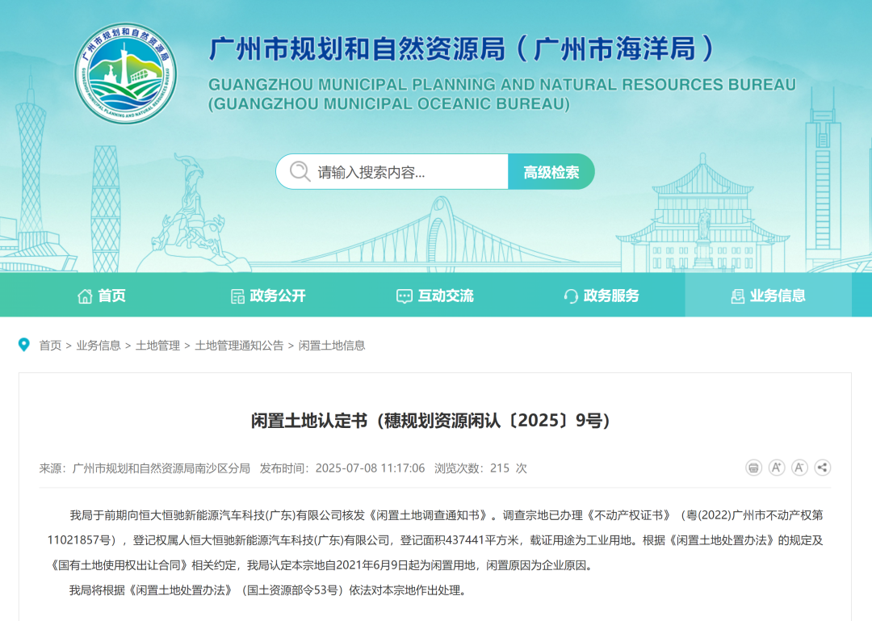
Task: Print the article with printer icon
Action: [x=753, y=468]
